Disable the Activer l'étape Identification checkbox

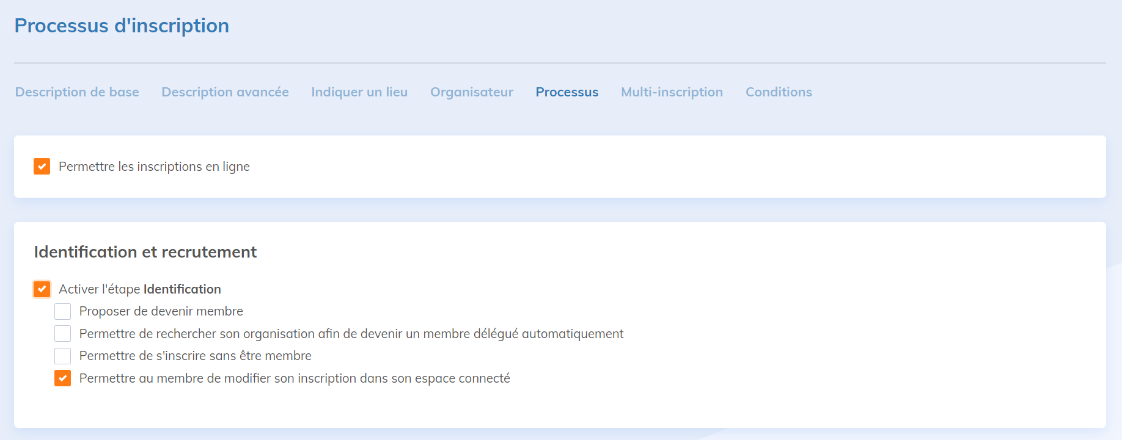click(x=42, y=289)
